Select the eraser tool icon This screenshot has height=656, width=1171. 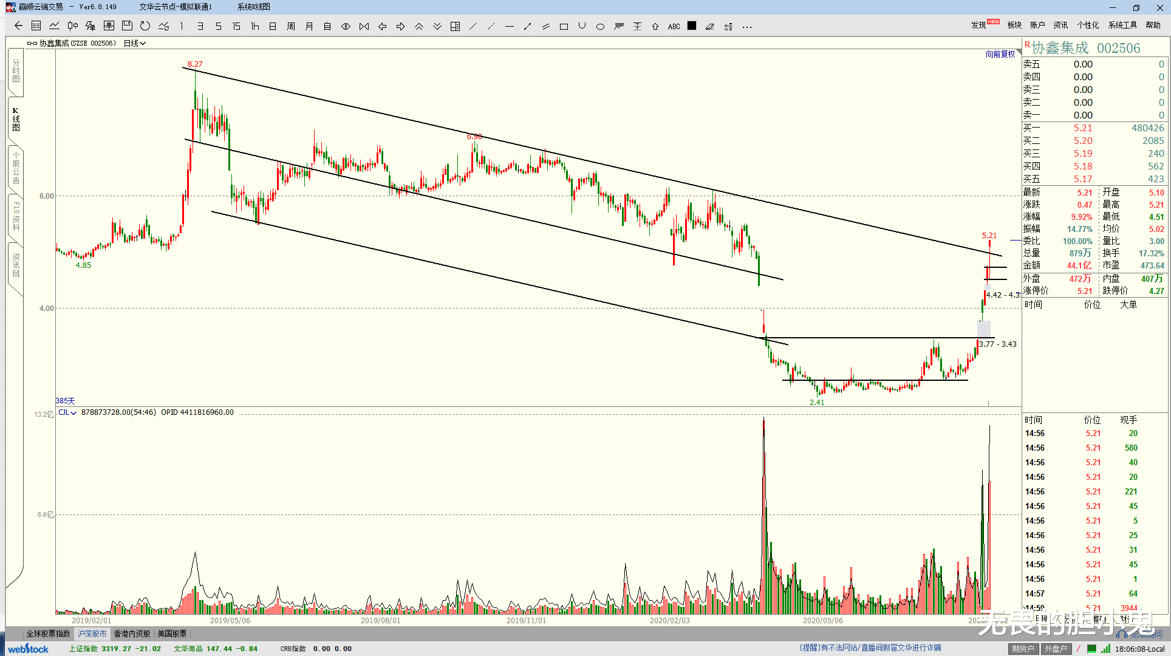tap(709, 26)
